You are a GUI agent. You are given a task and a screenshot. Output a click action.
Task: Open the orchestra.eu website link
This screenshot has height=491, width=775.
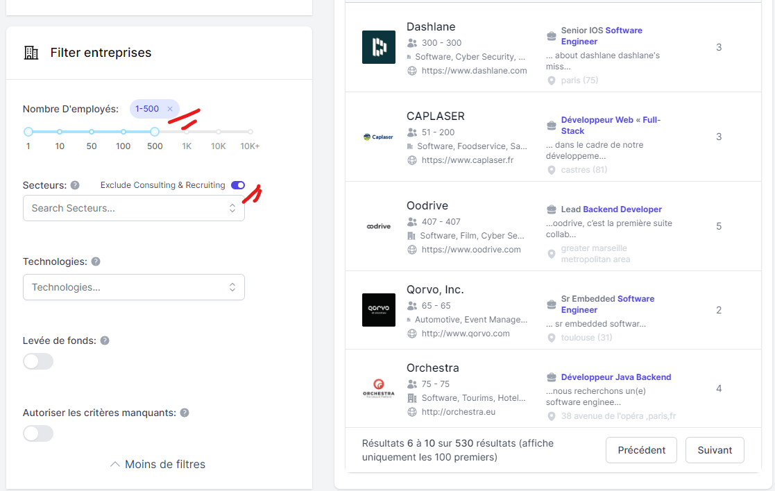458,412
